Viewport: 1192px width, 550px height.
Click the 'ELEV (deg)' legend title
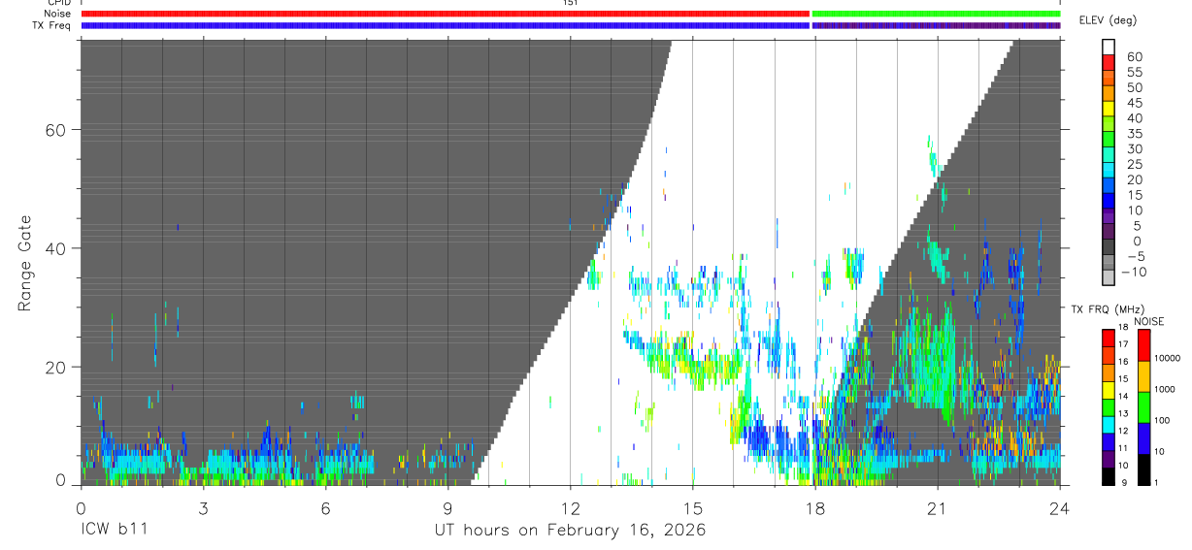(1109, 20)
